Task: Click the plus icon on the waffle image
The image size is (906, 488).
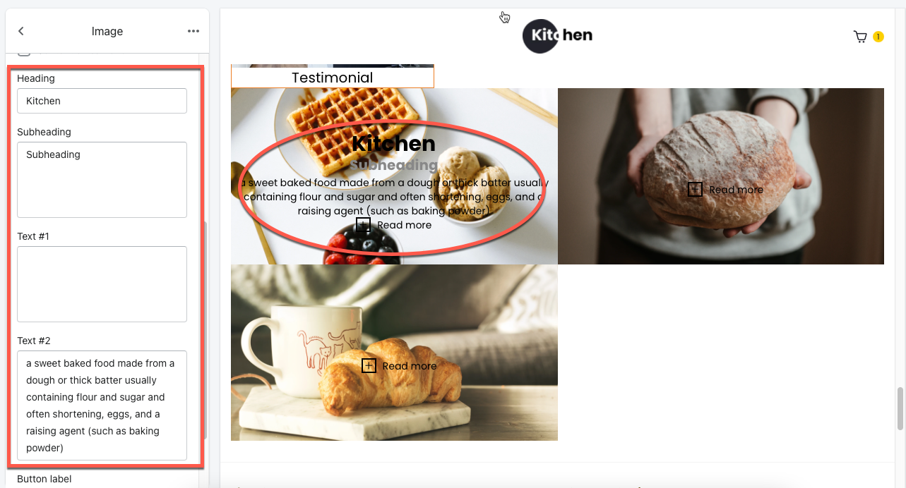Action: [363, 225]
